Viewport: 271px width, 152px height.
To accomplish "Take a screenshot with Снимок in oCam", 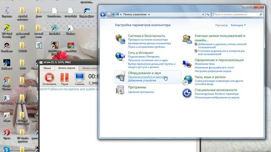I will (80, 79).
